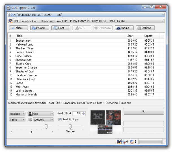The width and height of the screenshot is (173, 152).
Task: Click the CUERipper app icon in title bar
Action: tap(8, 8)
